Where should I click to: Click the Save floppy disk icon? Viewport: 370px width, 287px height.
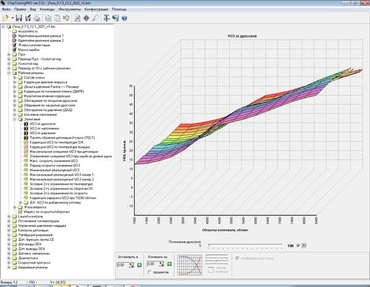[x=19, y=18]
